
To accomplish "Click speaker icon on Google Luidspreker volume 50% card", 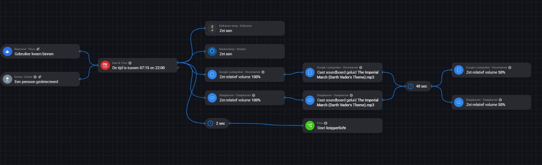I will tap(459, 70).
